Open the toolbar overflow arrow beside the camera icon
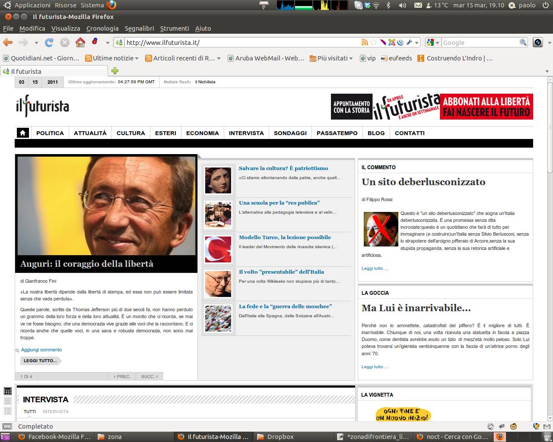Viewport: 553px width, 442px height. tap(549, 43)
